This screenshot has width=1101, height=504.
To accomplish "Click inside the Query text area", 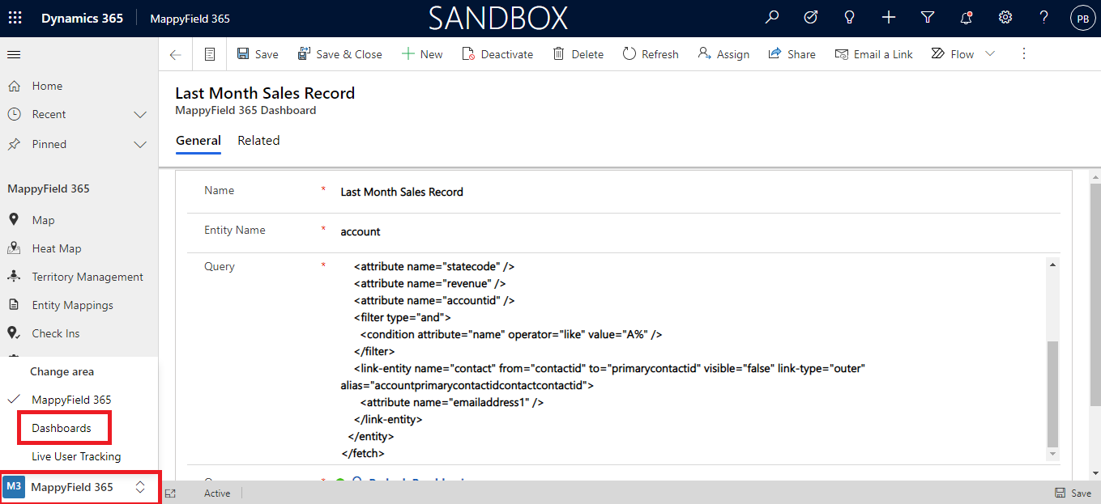I will point(693,359).
